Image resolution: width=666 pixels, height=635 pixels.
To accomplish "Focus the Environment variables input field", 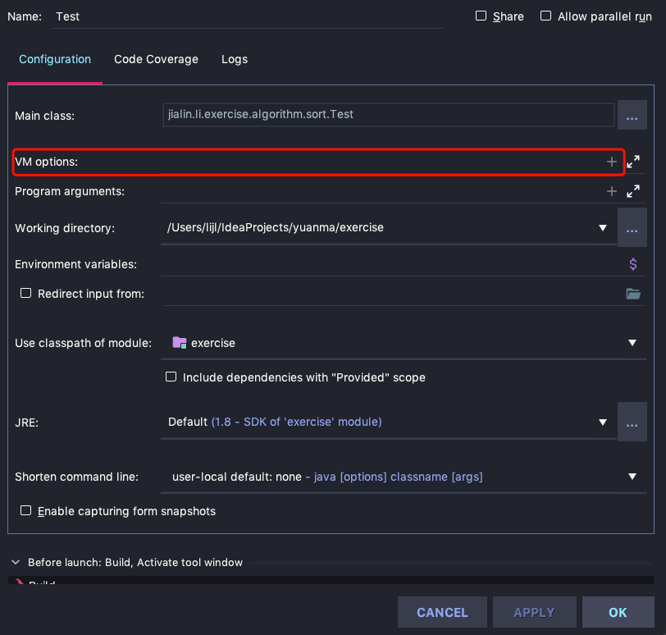I will click(x=393, y=264).
